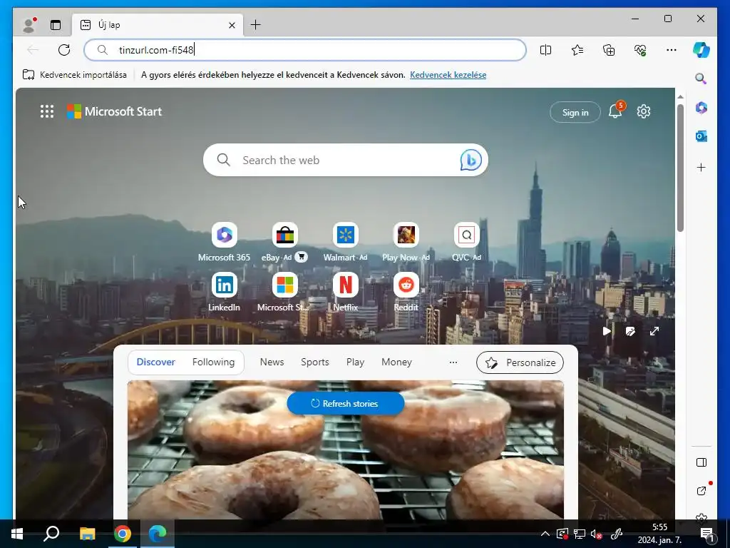Expand the background to full view

click(x=654, y=331)
